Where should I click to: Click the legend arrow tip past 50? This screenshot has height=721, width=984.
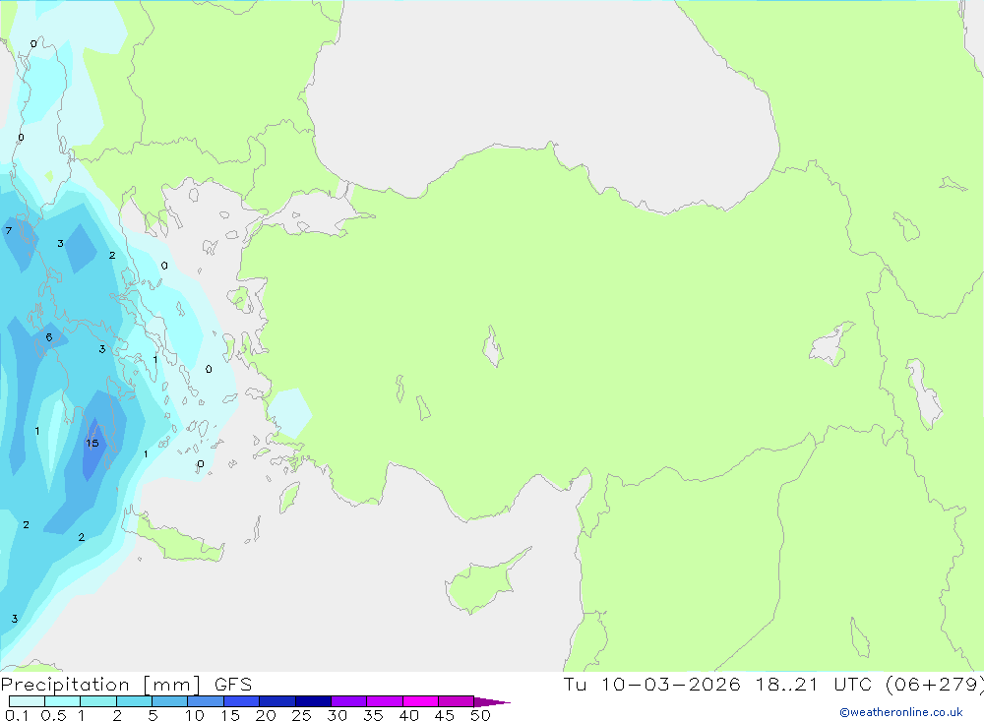pyautogui.click(x=493, y=701)
